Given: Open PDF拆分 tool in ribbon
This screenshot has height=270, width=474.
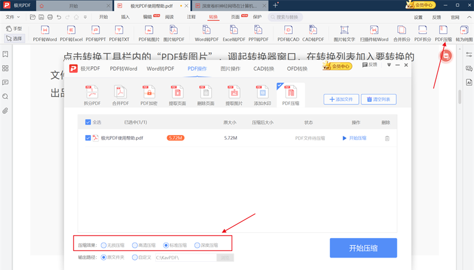Looking at the screenshot, I should pos(422,34).
